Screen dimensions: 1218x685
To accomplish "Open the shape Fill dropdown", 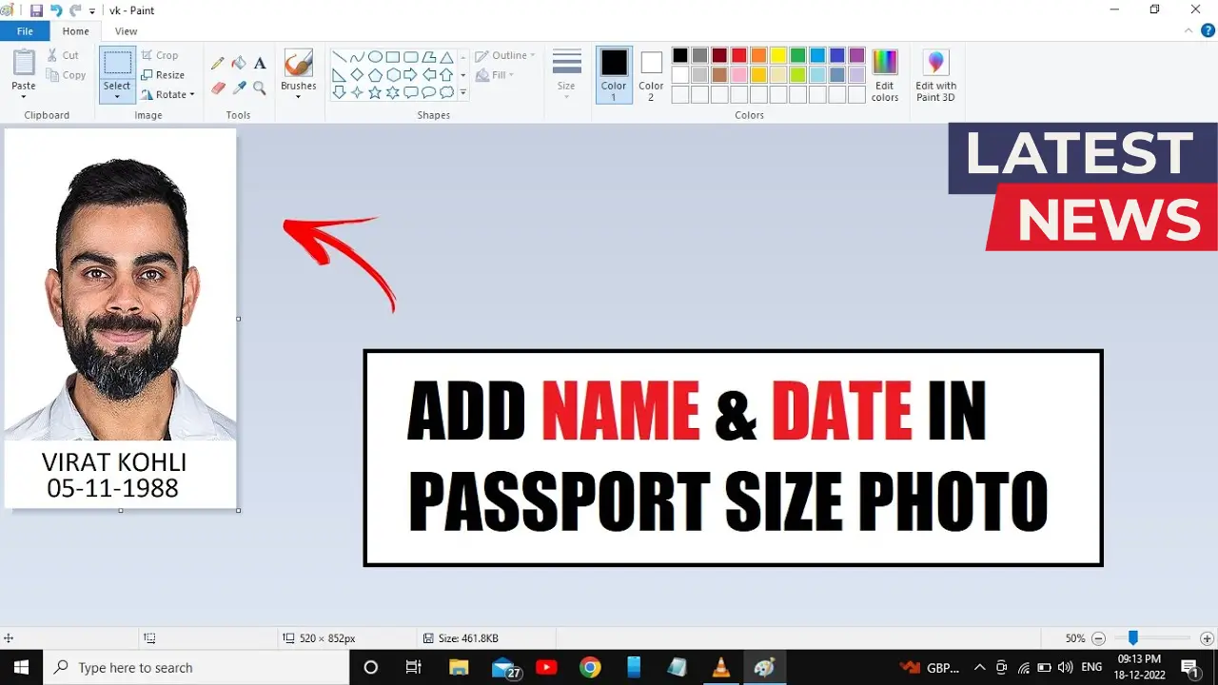I will [495, 75].
